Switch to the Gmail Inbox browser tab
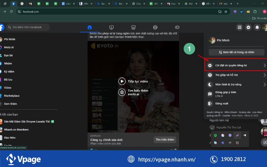Screen dimensions: 267x167 tap(225, 3)
